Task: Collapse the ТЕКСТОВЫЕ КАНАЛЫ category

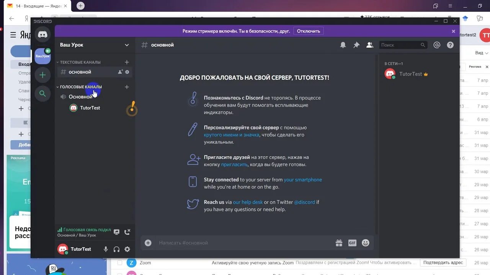Action: pos(79,62)
